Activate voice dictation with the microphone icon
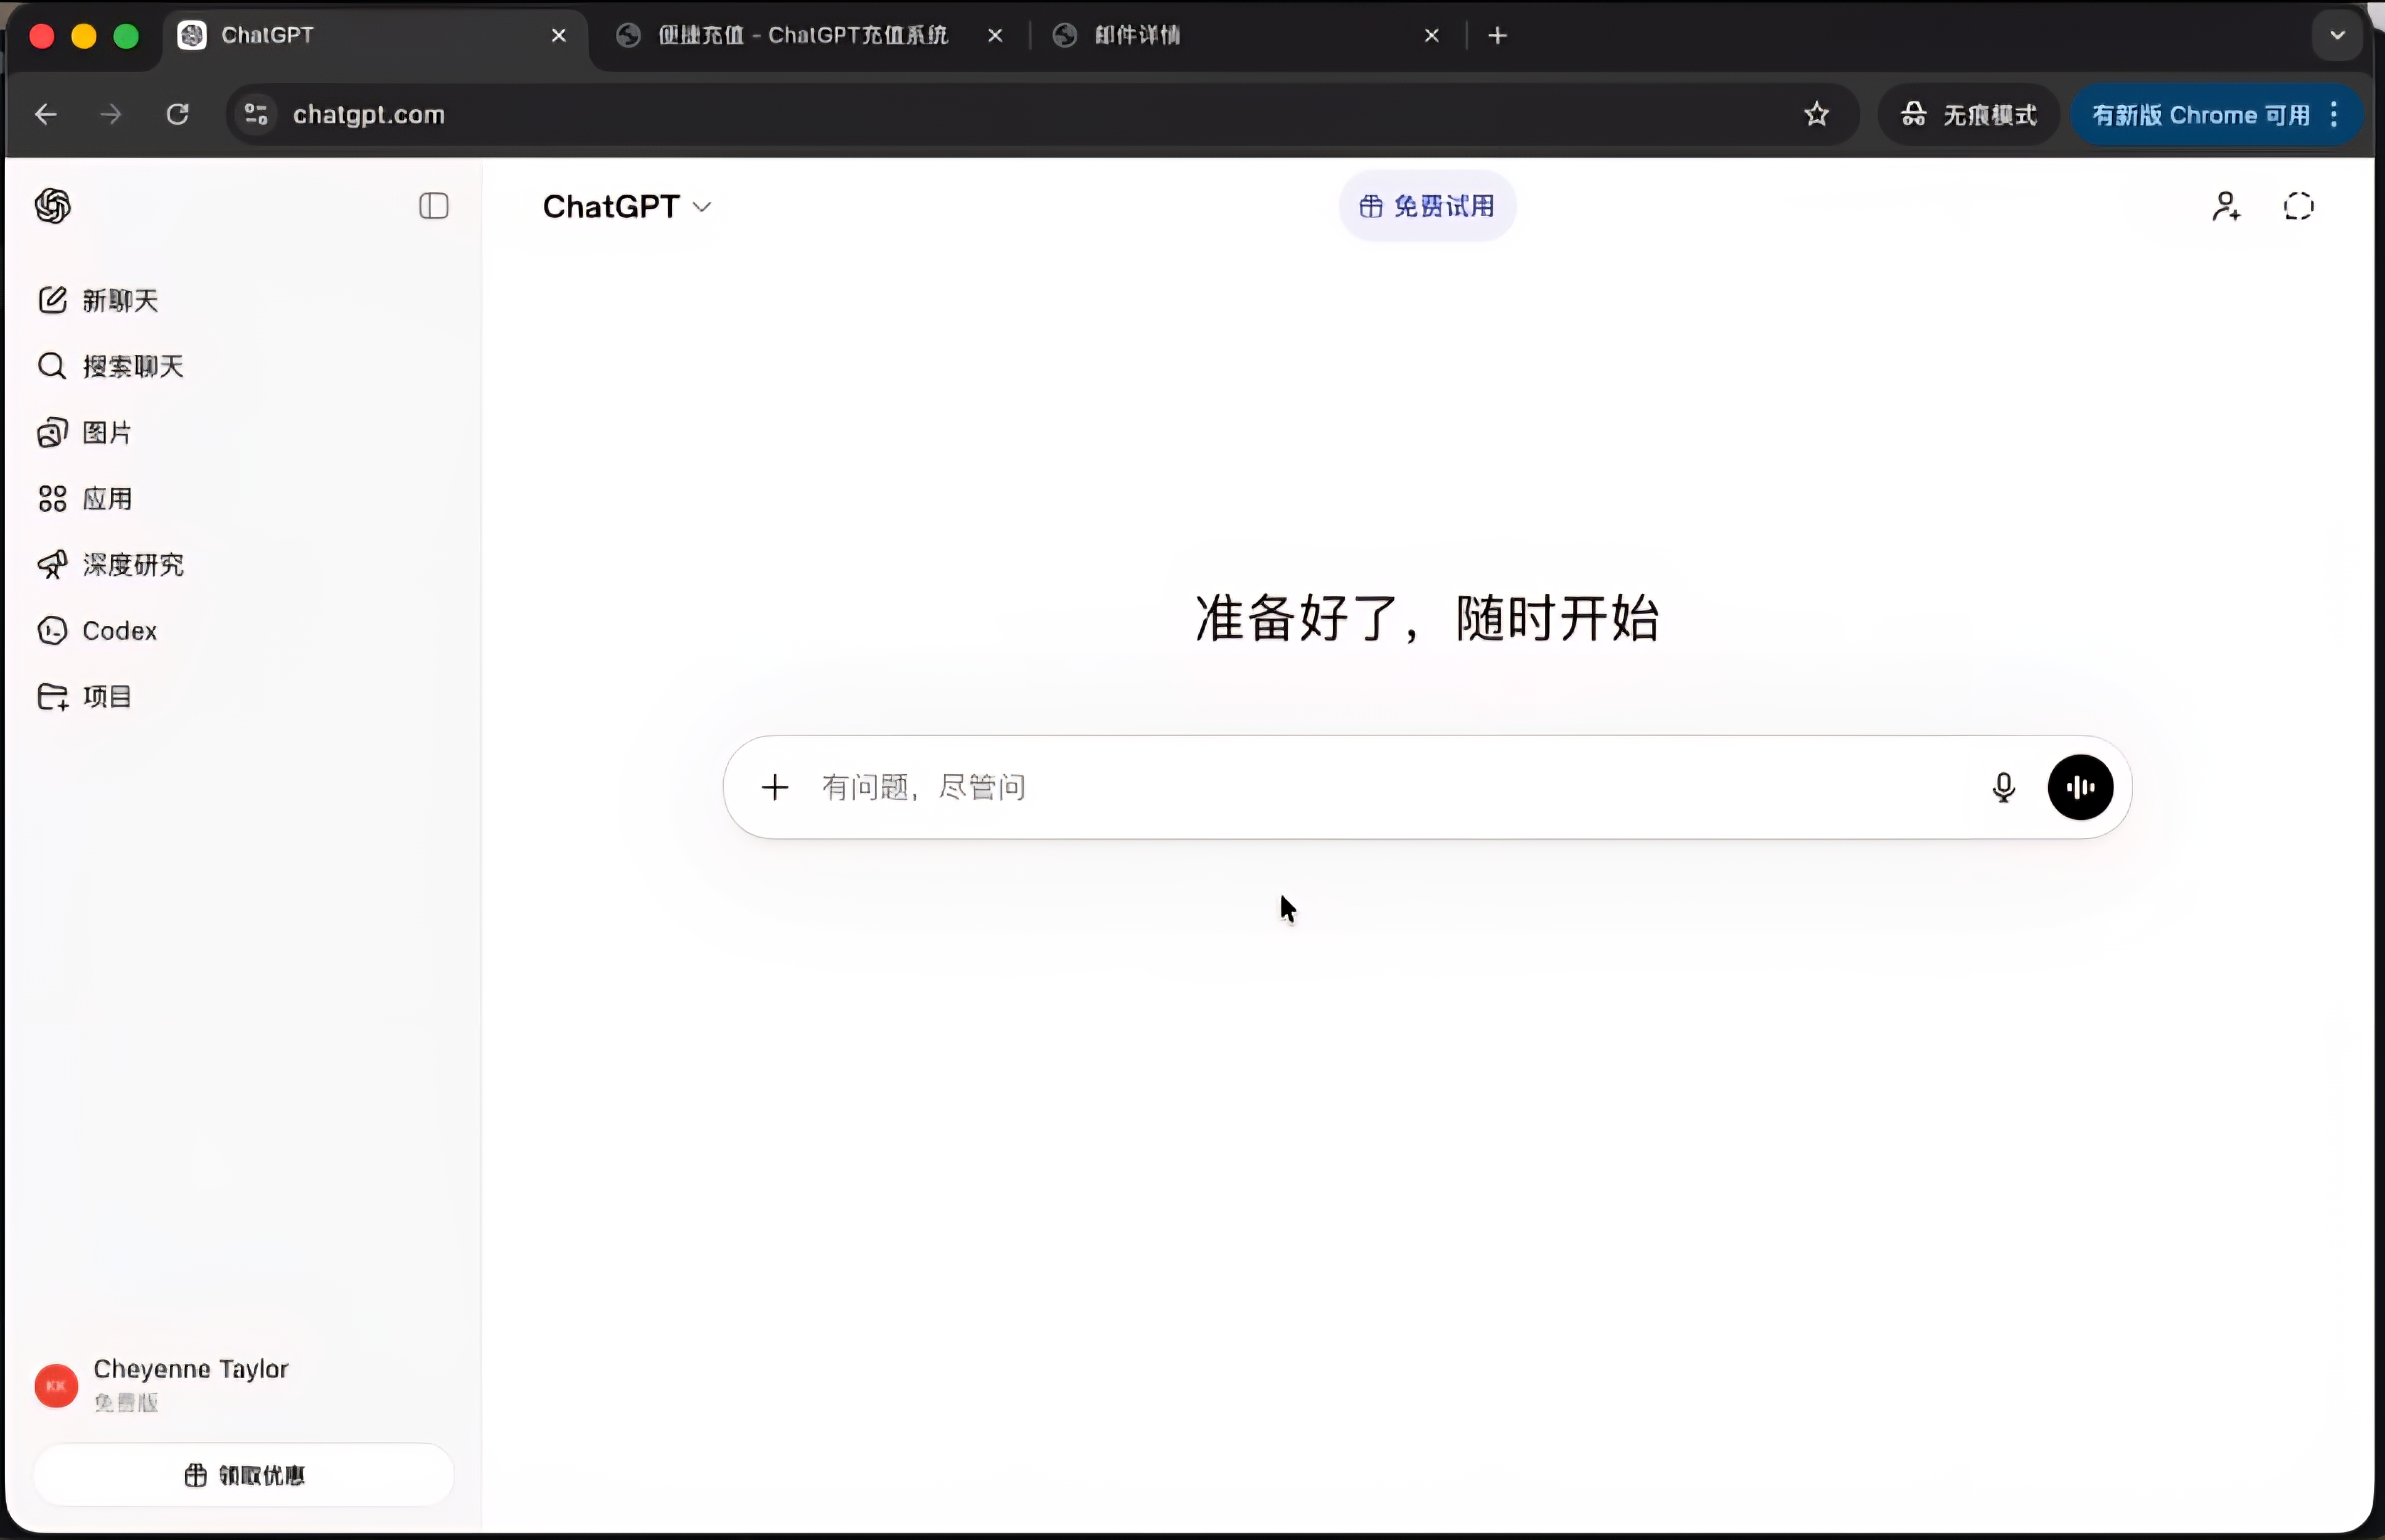 click(x=2003, y=787)
